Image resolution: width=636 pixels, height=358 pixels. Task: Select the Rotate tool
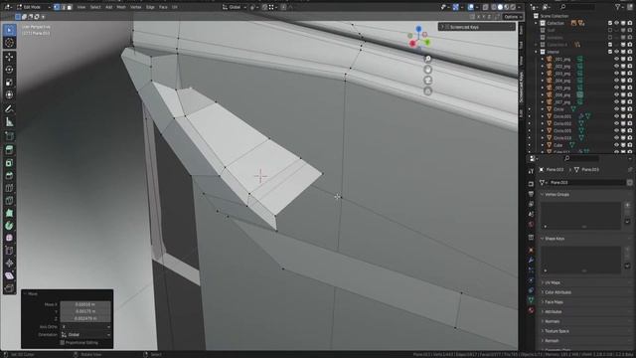coord(9,70)
